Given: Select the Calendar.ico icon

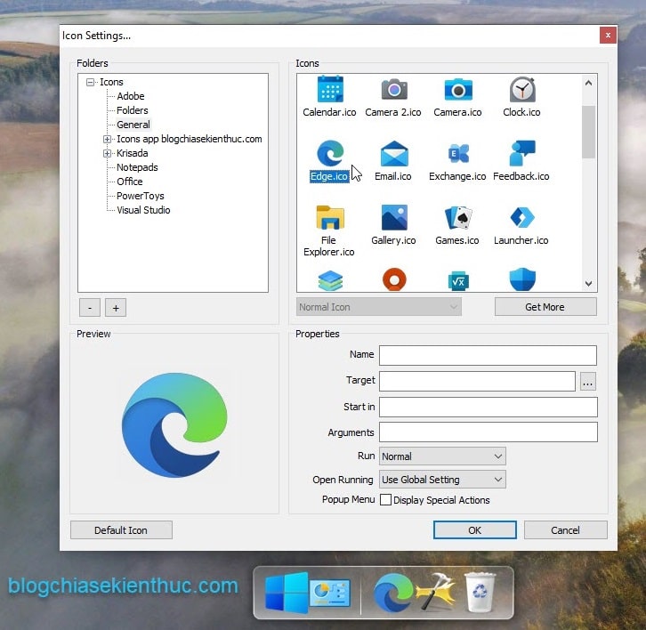Looking at the screenshot, I should (x=329, y=97).
